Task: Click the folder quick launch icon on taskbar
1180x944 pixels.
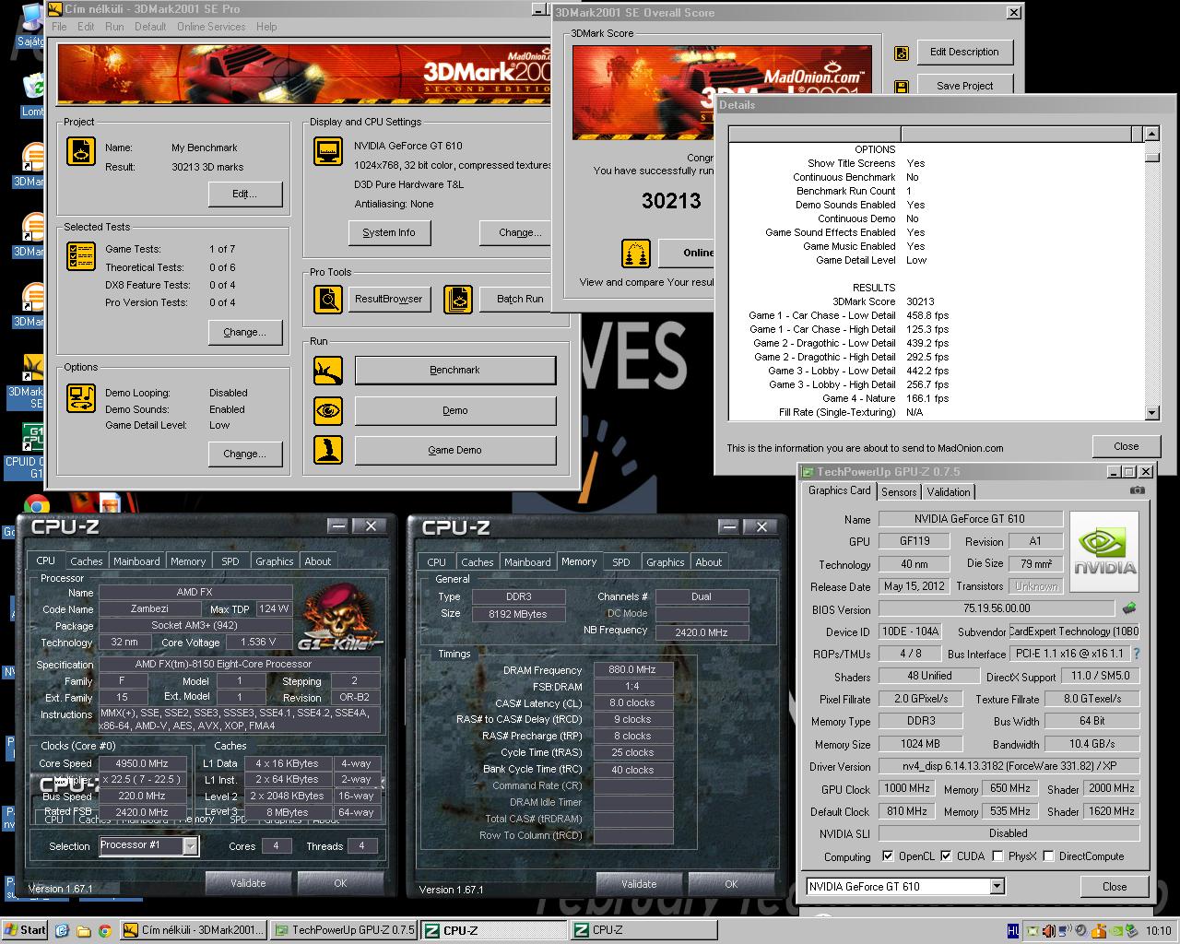Action: pyautogui.click(x=83, y=930)
